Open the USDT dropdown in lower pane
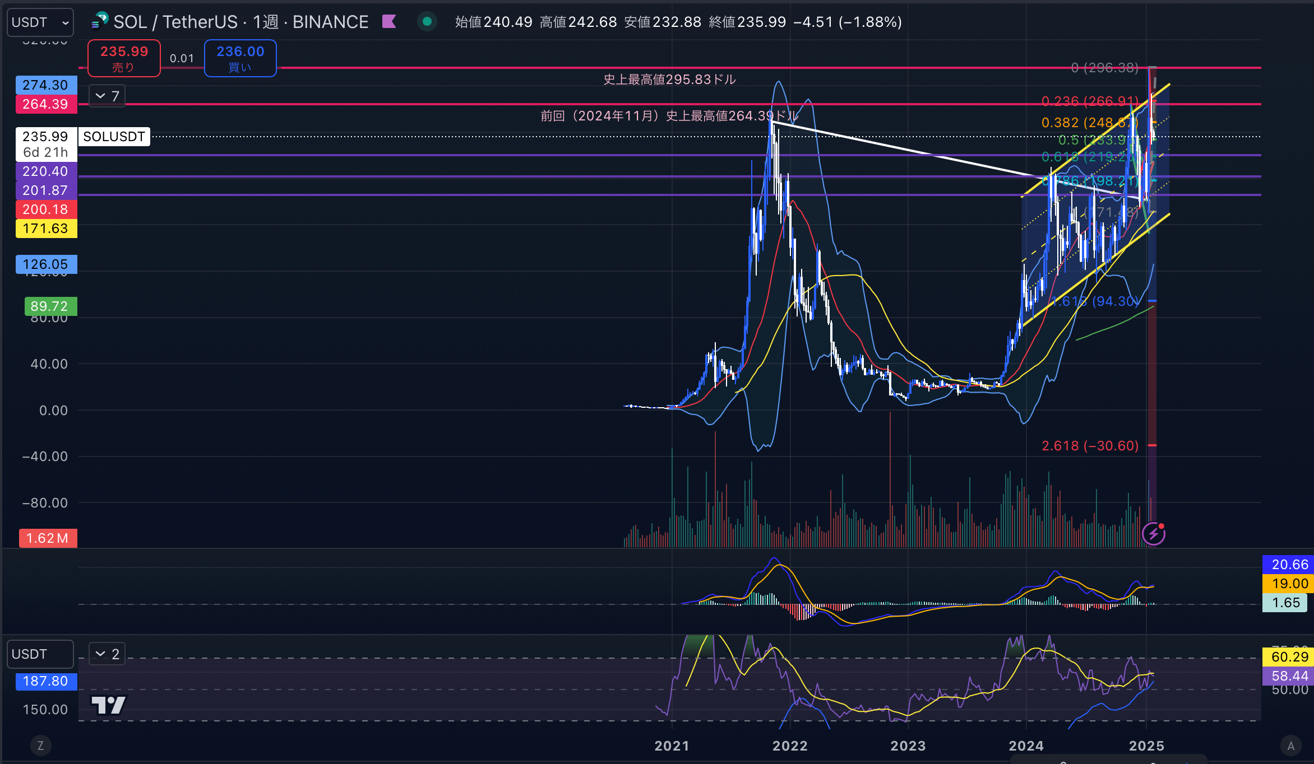Image resolution: width=1314 pixels, height=764 pixels. pos(40,654)
